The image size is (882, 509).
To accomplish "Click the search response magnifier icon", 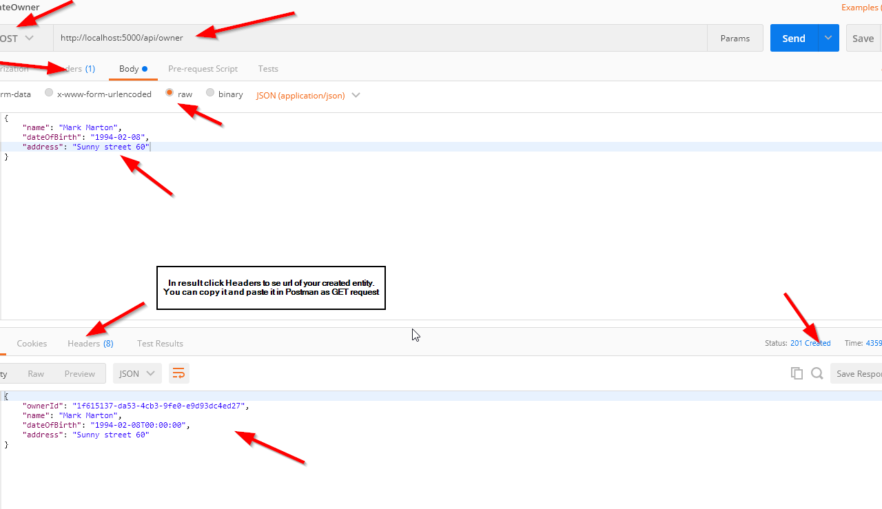I will [x=817, y=373].
